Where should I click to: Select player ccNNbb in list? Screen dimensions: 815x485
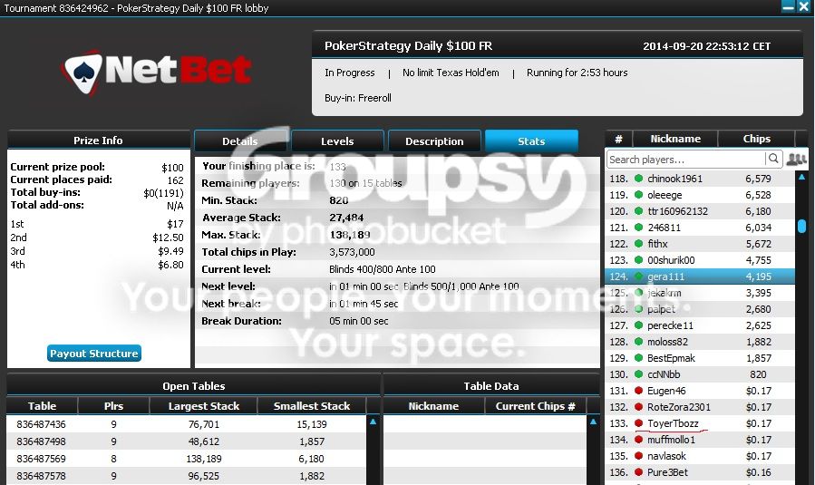click(700, 374)
